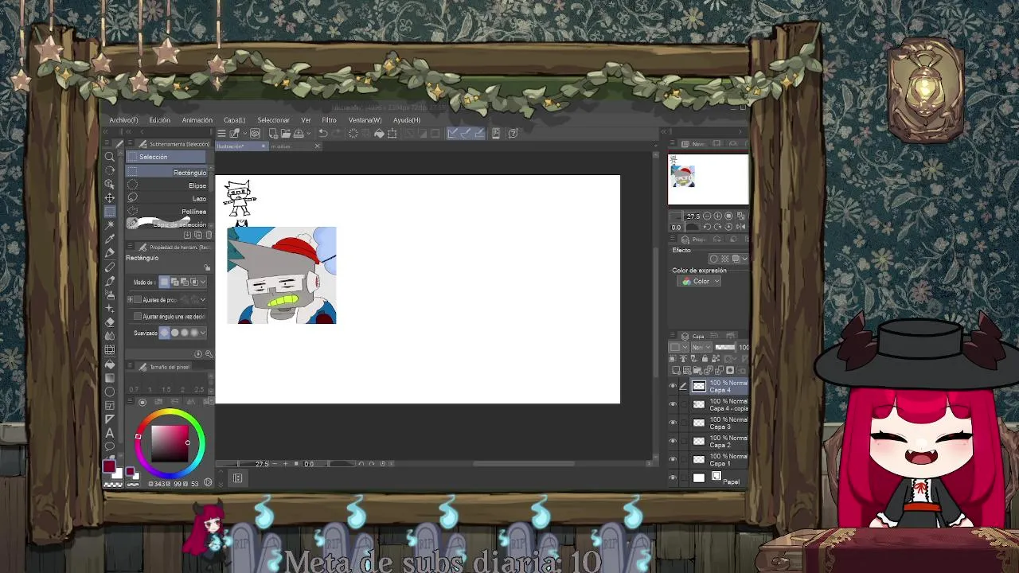1019x573 pixels.
Task: Select the Gradient tool
Action: tap(110, 378)
